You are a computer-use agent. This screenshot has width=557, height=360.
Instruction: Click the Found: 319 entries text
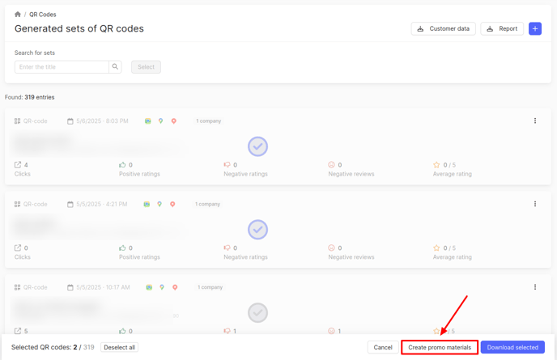click(x=29, y=97)
